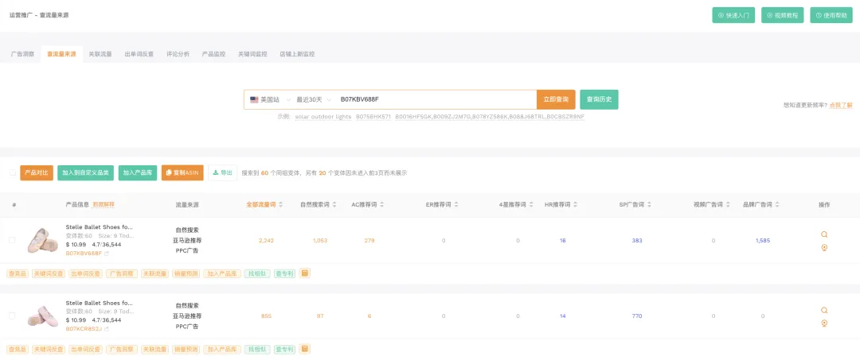Click target icon under search in B07KCR8S2J row
This screenshot has width=860, height=360.
[x=824, y=323]
